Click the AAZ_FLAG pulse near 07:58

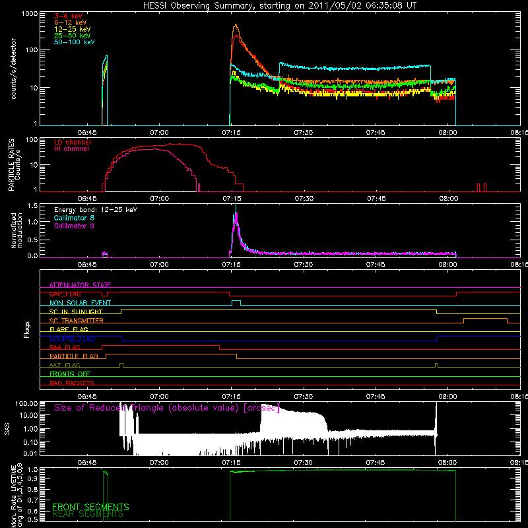[437, 365]
